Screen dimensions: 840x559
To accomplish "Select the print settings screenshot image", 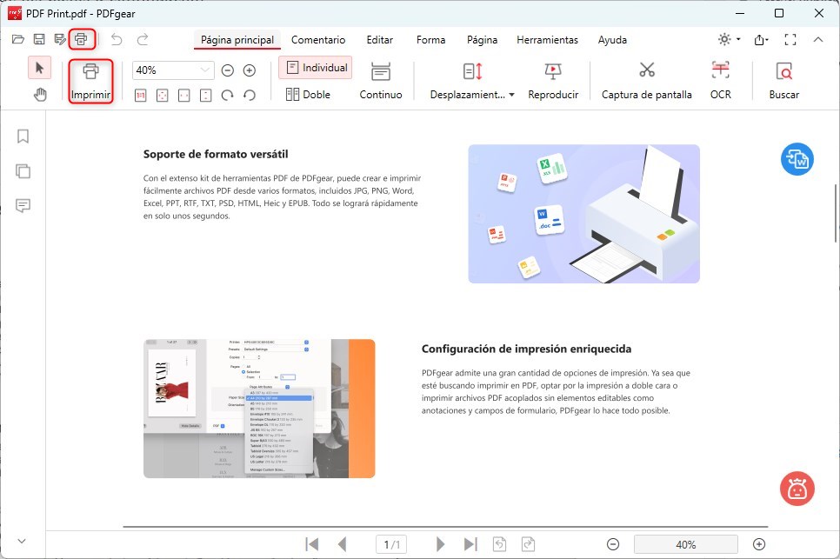I will pyautogui.click(x=259, y=409).
